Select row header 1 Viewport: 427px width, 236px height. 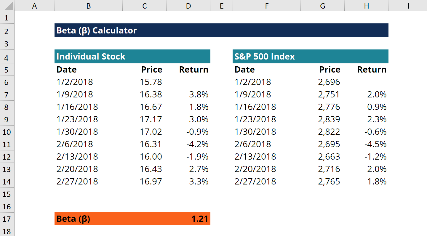click(7, 18)
